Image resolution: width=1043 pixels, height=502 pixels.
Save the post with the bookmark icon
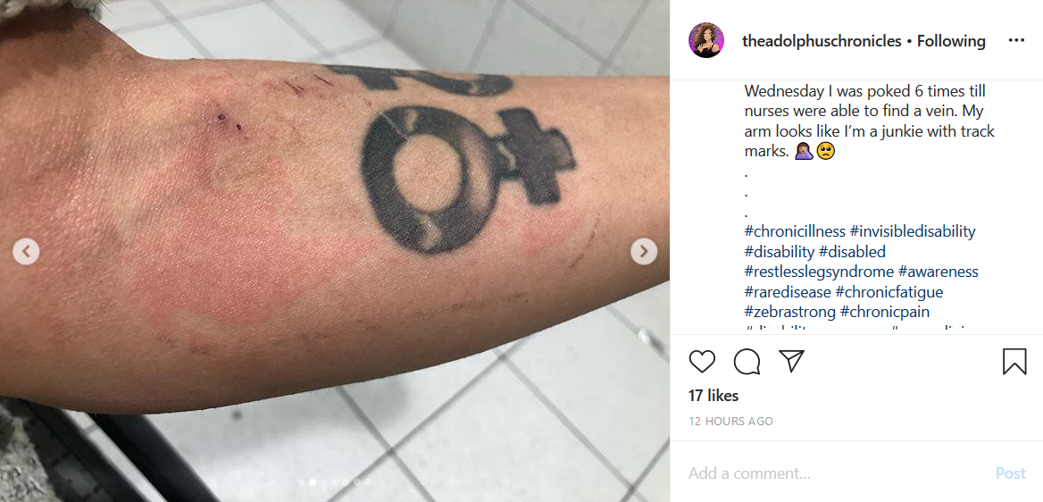(1014, 361)
